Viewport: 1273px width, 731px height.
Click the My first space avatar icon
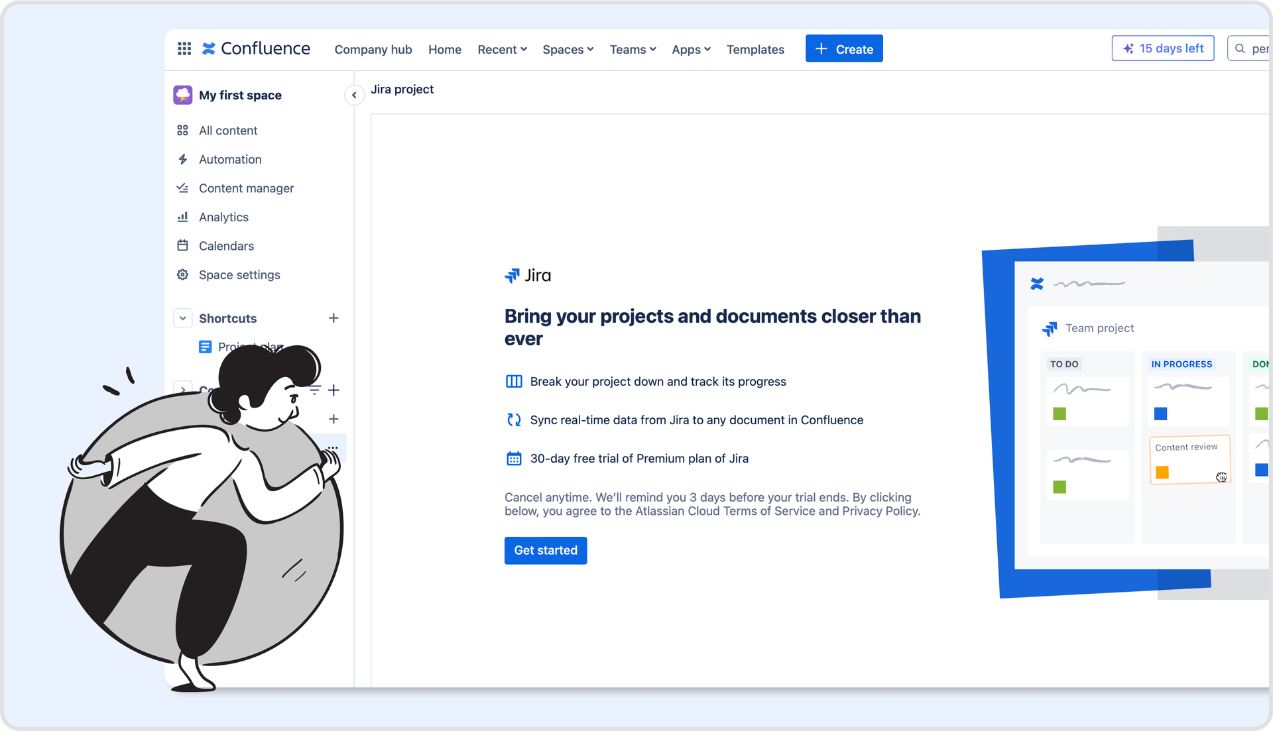[183, 95]
